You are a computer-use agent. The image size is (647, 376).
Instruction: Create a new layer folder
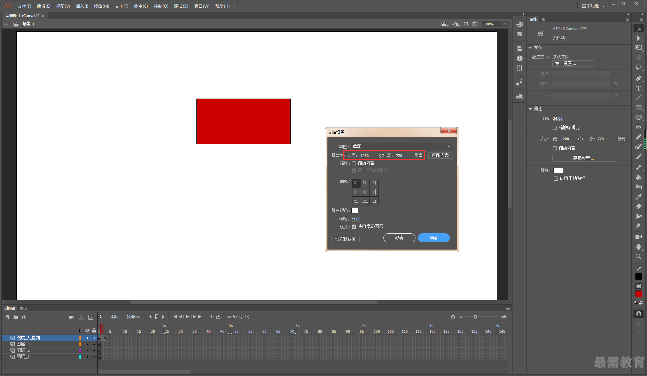tap(16, 317)
